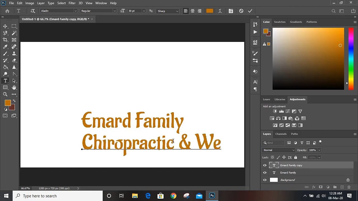The height and width of the screenshot is (201, 358).
Task: Add a Levels adjustment
Action: click(281, 111)
